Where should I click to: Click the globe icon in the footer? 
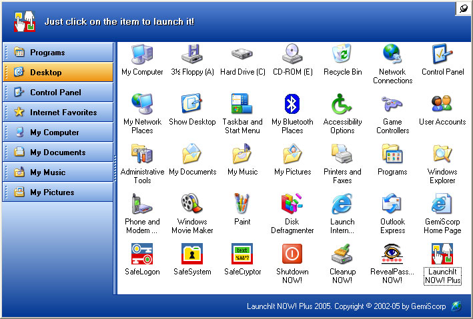click(x=457, y=306)
